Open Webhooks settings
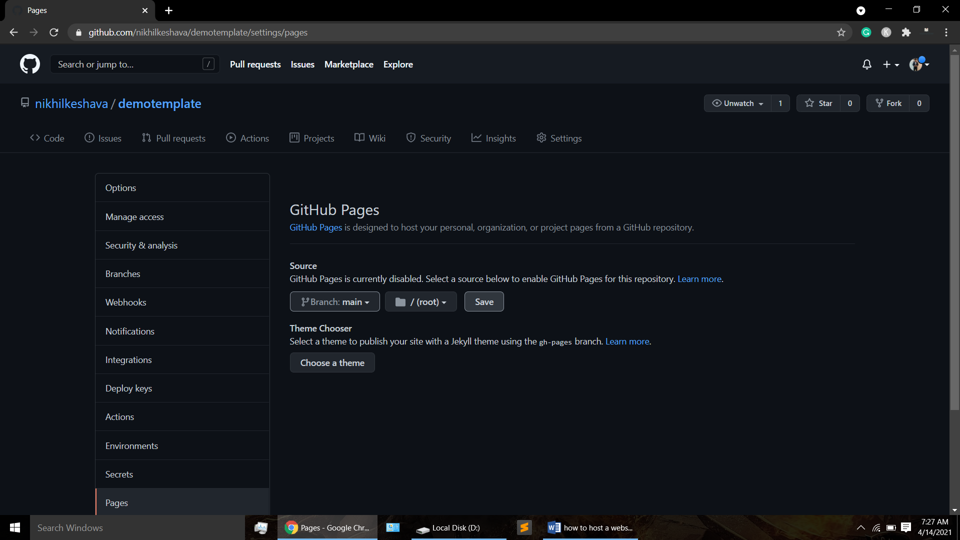Image resolution: width=960 pixels, height=540 pixels. pyautogui.click(x=182, y=302)
